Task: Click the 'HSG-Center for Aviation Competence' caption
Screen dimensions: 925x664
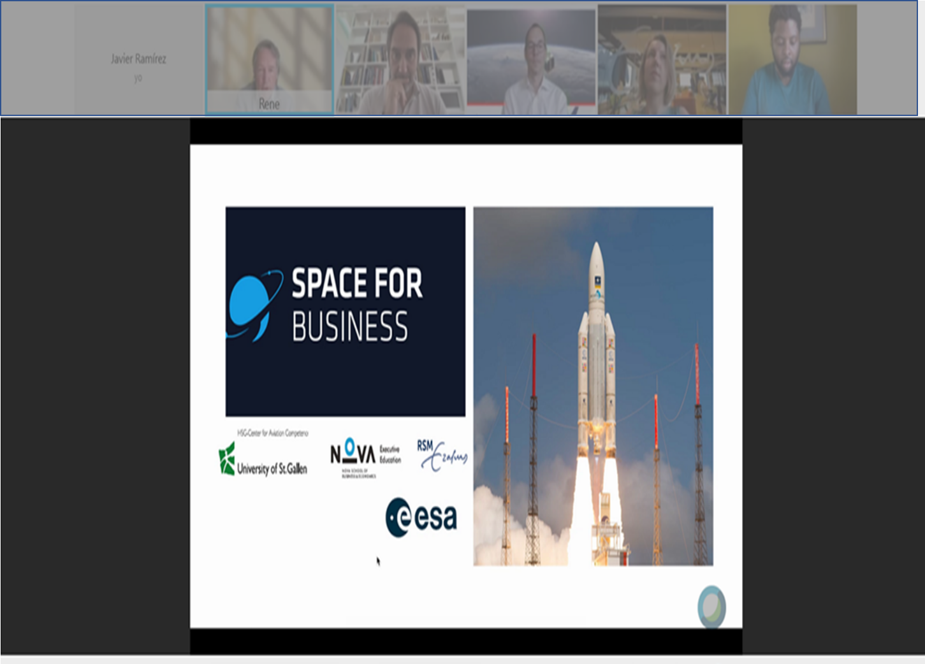Action: pyautogui.click(x=273, y=433)
